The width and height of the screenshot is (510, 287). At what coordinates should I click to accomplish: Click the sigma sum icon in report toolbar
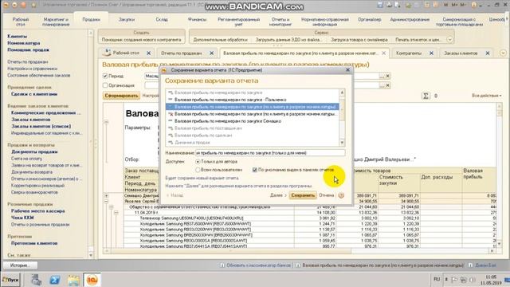coord(426,96)
